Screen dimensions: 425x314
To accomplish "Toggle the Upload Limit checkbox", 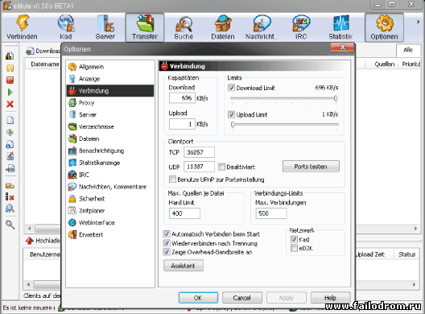I will (231, 114).
